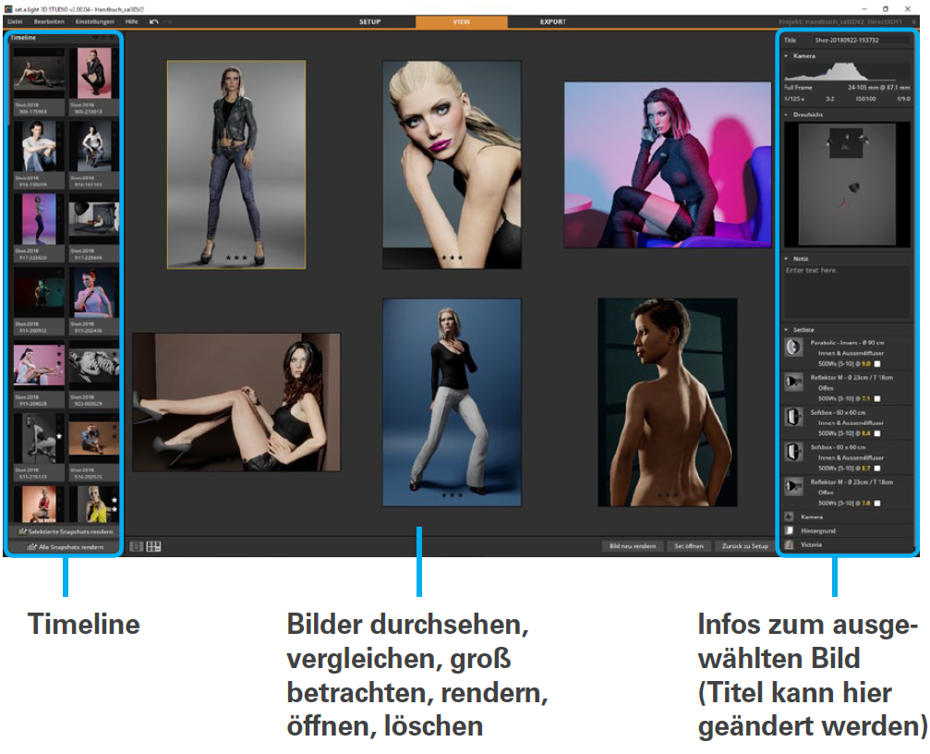The height and width of the screenshot is (754, 930).
Task: Select the Parabolic Invers light icon
Action: point(791,347)
